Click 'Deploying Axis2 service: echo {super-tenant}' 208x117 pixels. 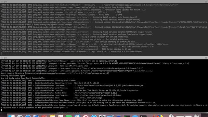click(x=115, y=17)
